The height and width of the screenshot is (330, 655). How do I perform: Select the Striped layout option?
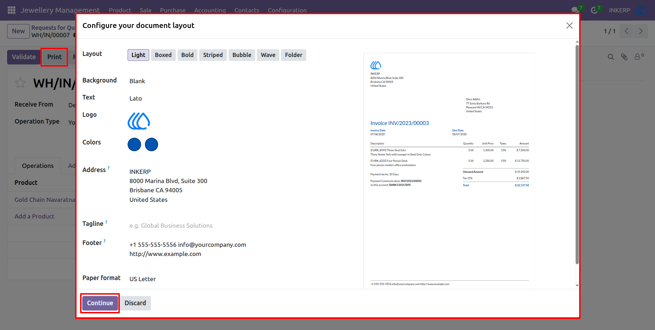[213, 55]
